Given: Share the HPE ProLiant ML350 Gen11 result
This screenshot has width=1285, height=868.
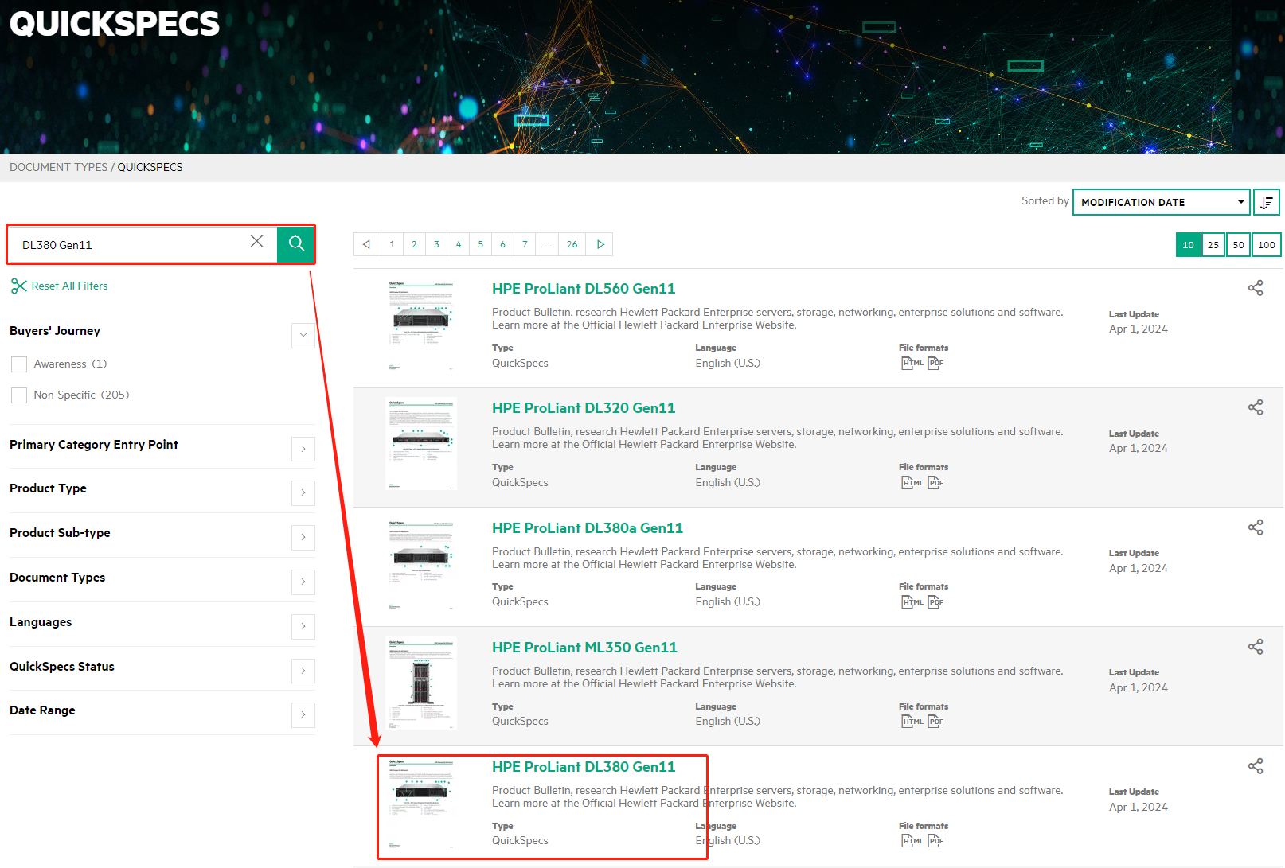Looking at the screenshot, I should [x=1256, y=647].
